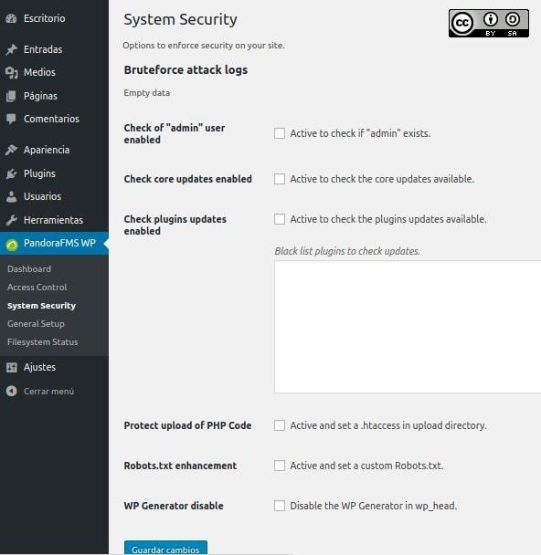Click the Medios media icon

click(x=11, y=72)
